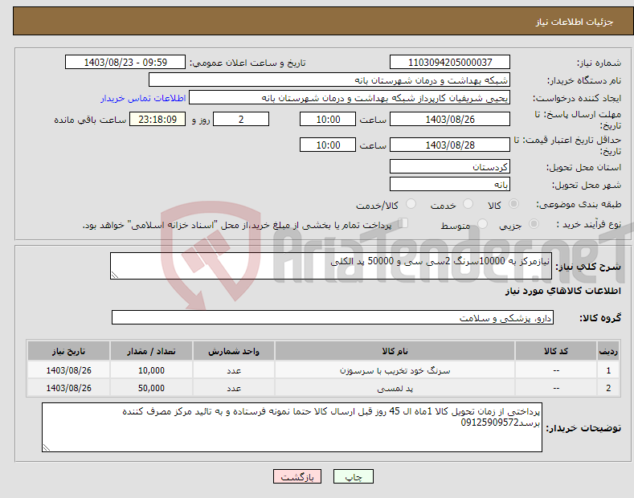The height and width of the screenshot is (498, 634).
Task: Toggle the اسناد خزانه اسلامی payment checkbox
Action: pyautogui.click(x=403, y=223)
